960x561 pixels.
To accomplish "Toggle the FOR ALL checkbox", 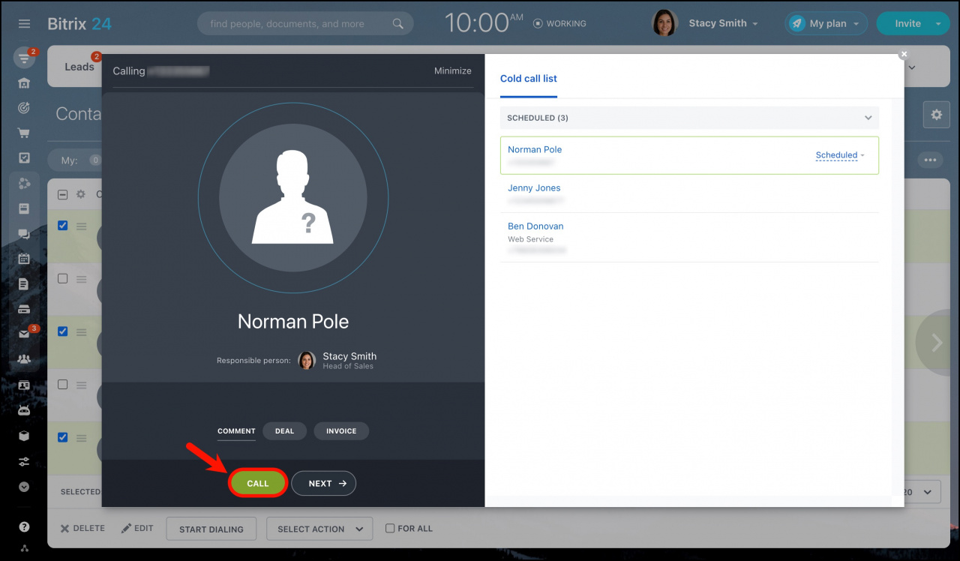I will [x=390, y=528].
